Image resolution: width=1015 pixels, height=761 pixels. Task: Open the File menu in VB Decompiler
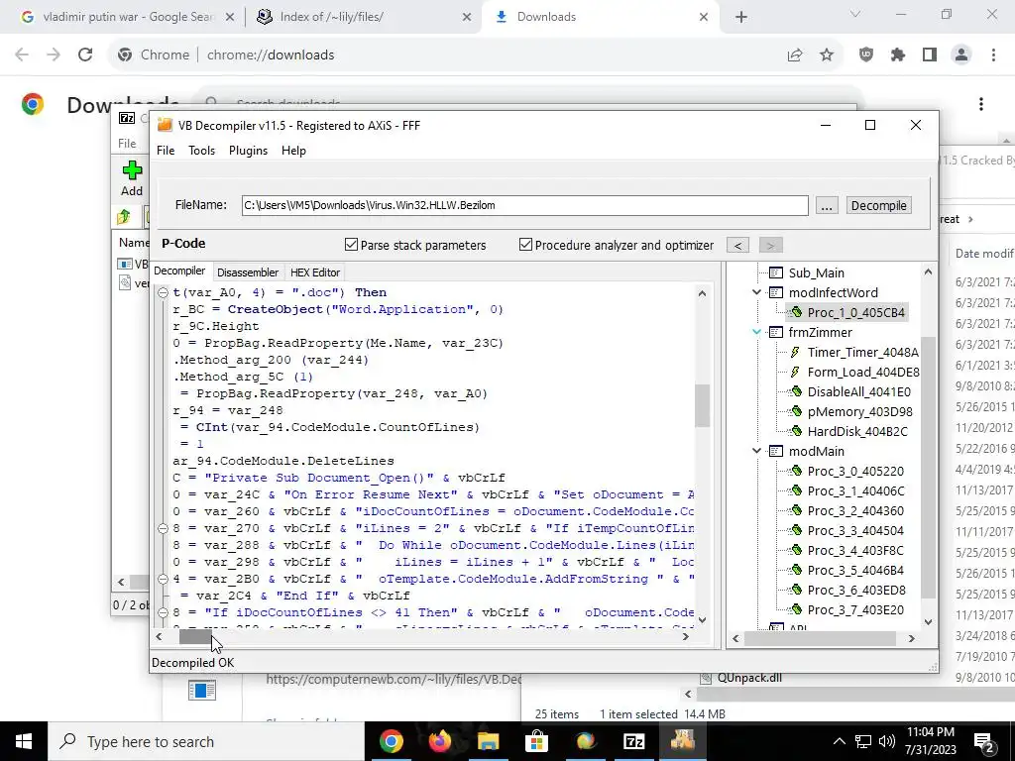pos(166,151)
